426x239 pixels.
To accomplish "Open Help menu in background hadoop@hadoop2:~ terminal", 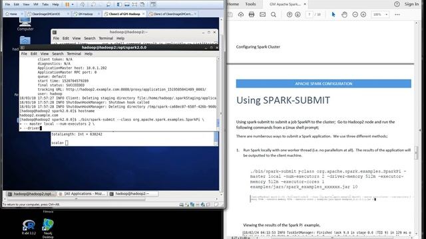I will coord(120,39).
